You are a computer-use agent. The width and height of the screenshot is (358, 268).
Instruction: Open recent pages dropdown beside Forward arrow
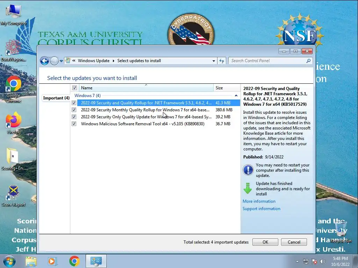click(61, 61)
